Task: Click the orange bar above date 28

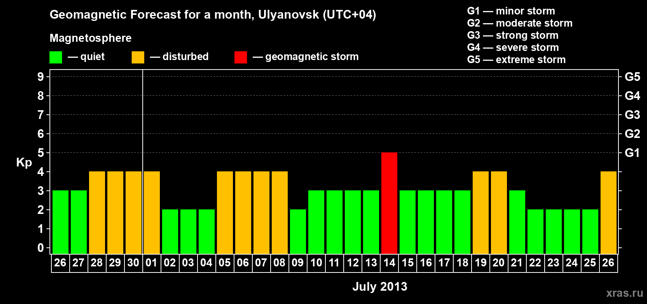Action: click(97, 212)
